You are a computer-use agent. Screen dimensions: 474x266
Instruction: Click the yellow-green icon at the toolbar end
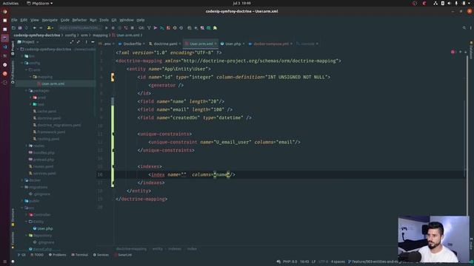(x=215, y=28)
